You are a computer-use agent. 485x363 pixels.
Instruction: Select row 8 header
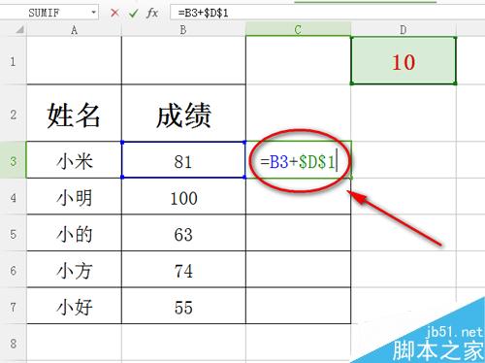tap(13, 343)
